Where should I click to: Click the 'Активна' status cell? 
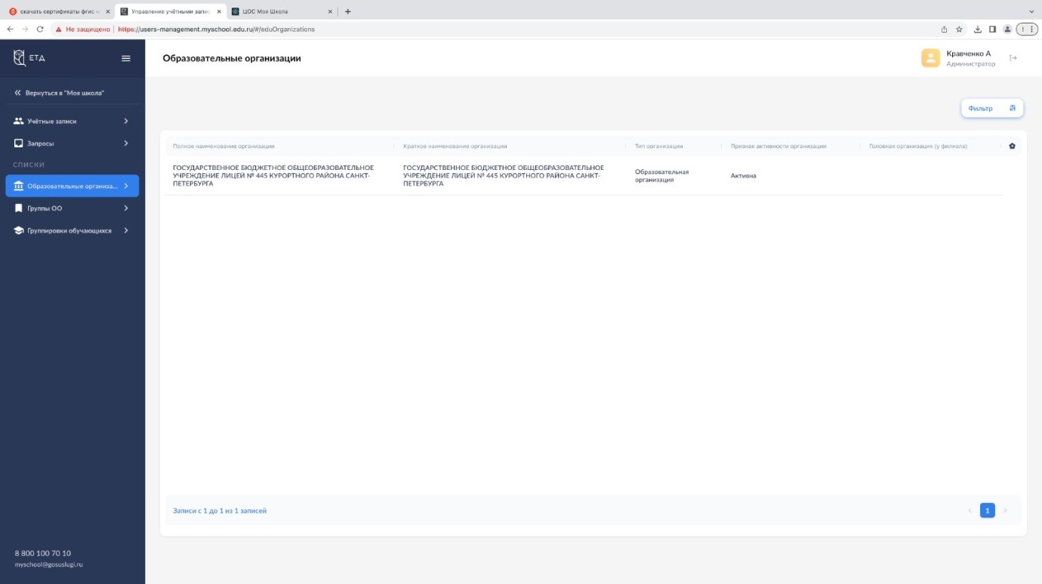coord(743,175)
